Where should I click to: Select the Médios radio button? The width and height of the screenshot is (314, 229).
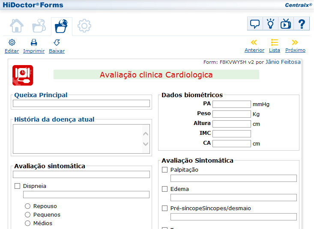(28, 223)
